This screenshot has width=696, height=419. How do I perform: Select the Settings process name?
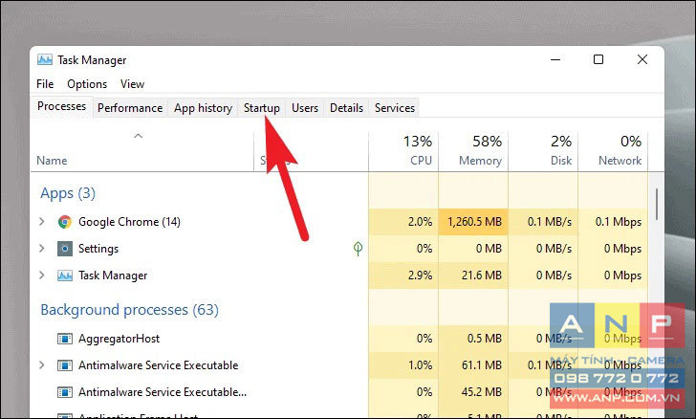(x=98, y=249)
